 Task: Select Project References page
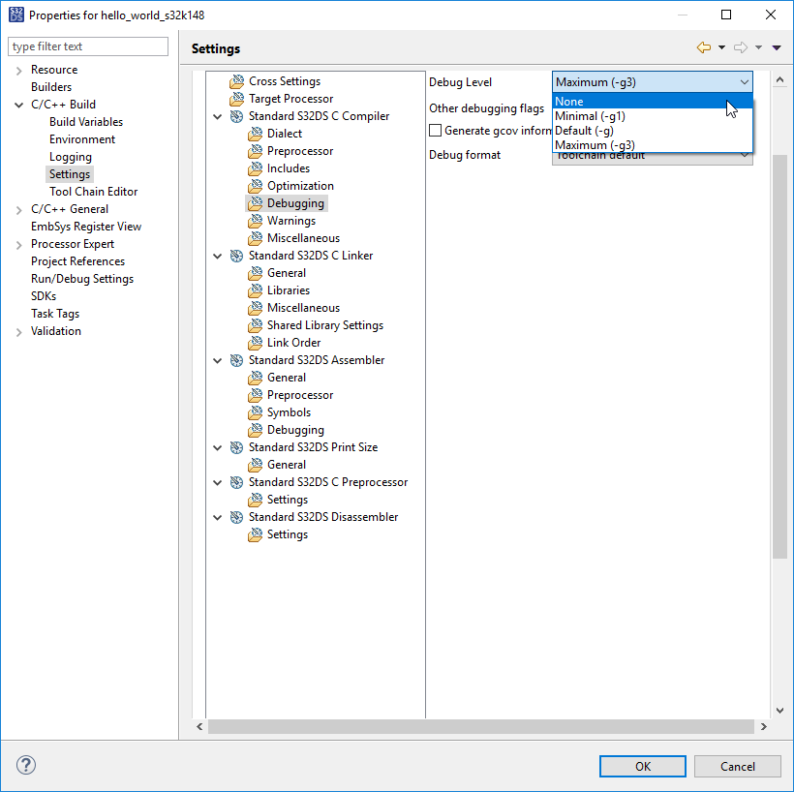(77, 261)
